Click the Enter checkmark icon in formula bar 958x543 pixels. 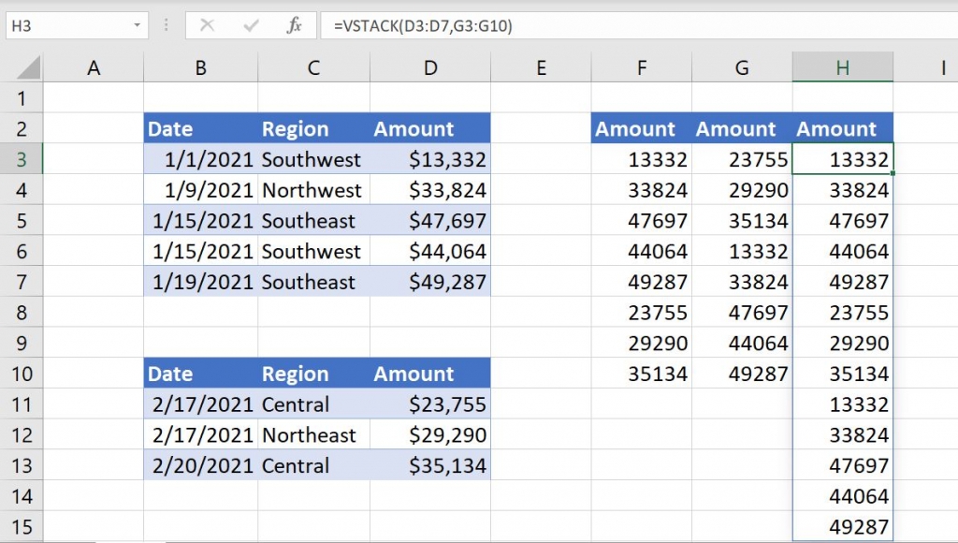(x=250, y=25)
